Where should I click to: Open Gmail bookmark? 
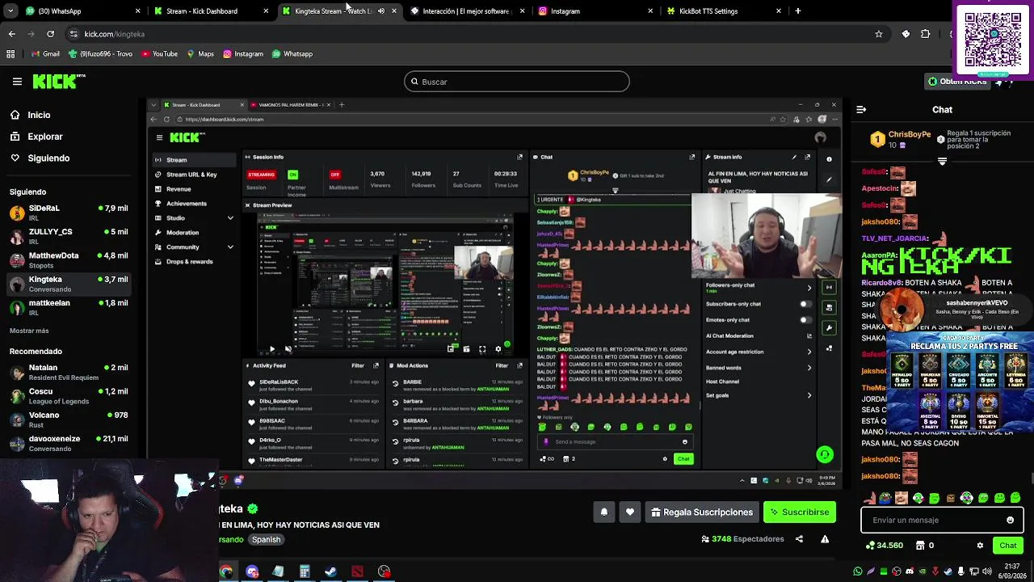point(44,54)
